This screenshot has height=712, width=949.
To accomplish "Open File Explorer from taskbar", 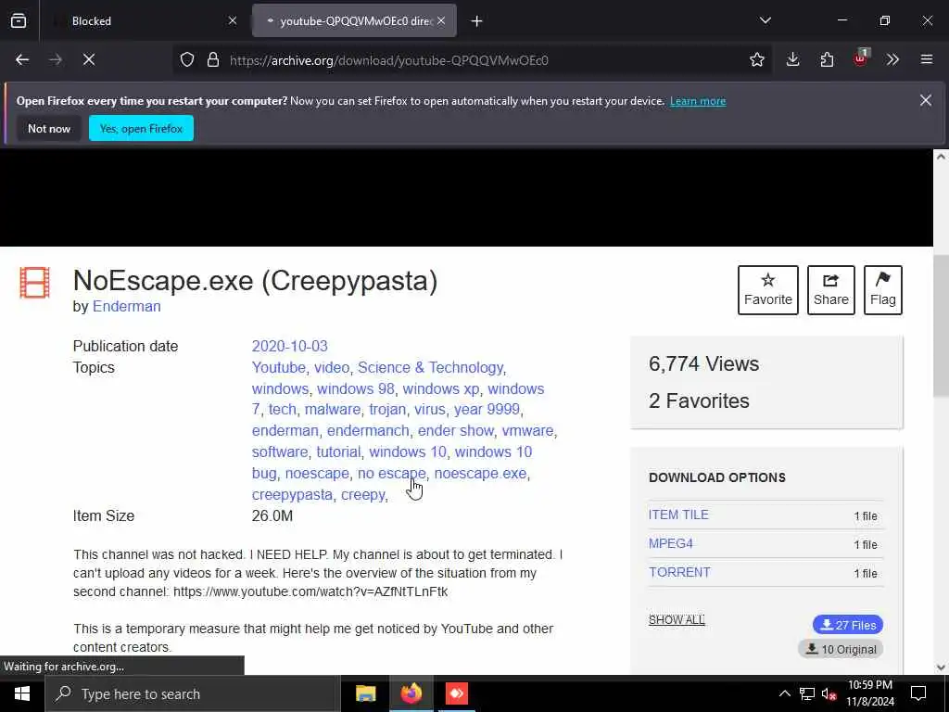I will click(x=365, y=693).
